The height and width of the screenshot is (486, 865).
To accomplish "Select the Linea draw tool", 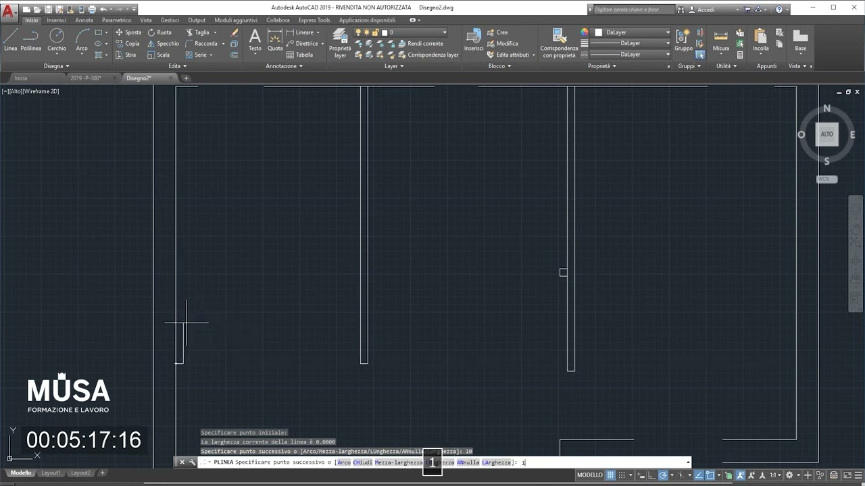I will tap(10, 40).
